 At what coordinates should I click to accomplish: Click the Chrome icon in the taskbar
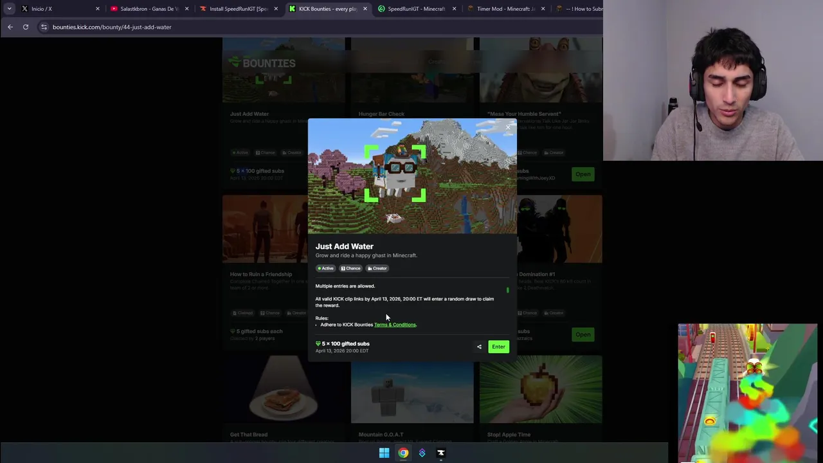[x=403, y=453]
